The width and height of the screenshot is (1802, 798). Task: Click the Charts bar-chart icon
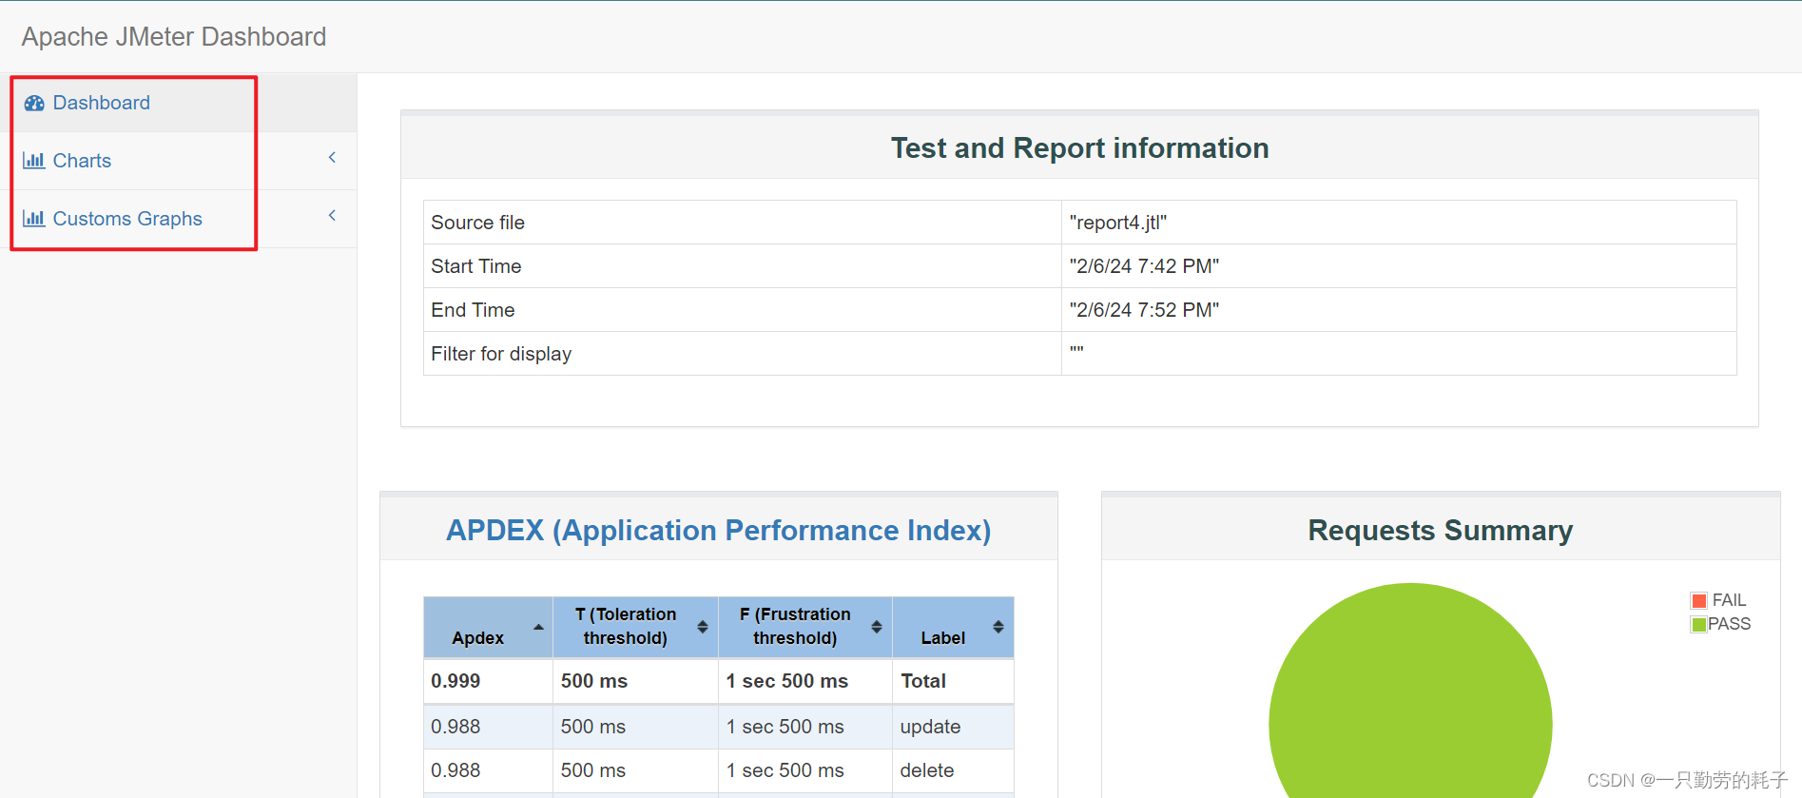click(34, 161)
